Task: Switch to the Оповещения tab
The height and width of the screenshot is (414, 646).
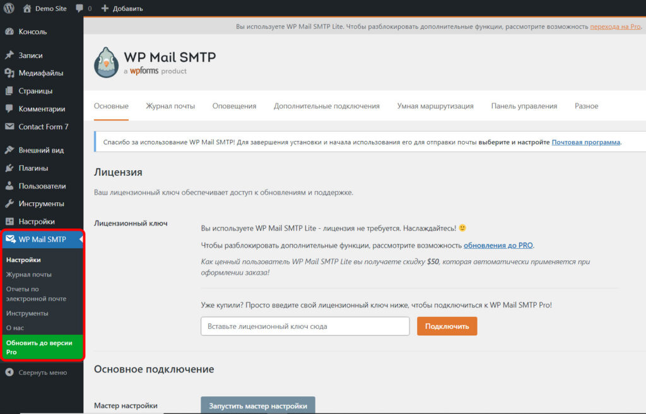Action: pyautogui.click(x=235, y=106)
